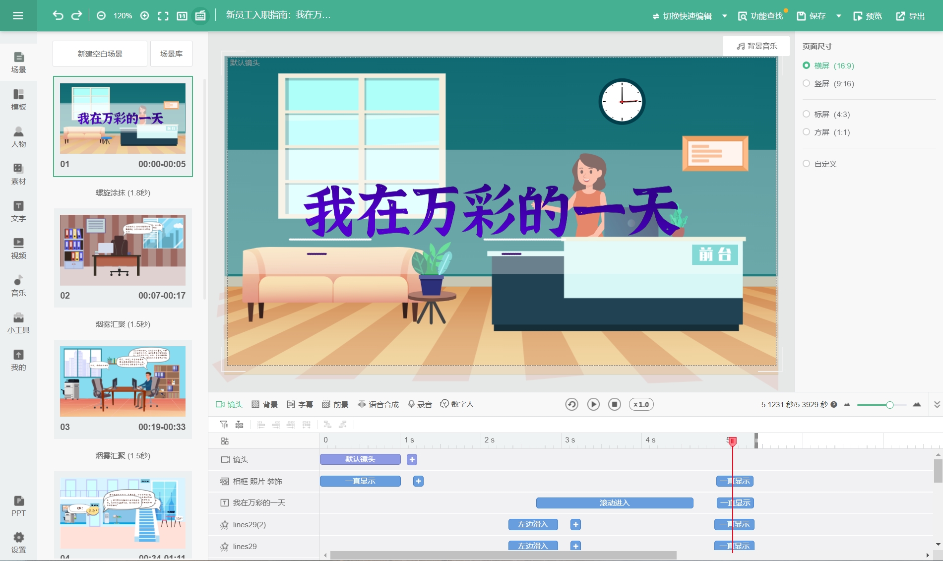Image resolution: width=943 pixels, height=561 pixels.
Task: Open the 视频 video panel
Action: (18, 249)
